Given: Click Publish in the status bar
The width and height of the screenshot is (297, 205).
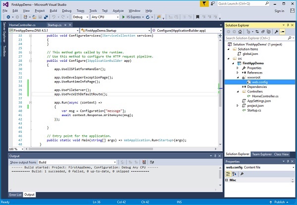Looking at the screenshot, I should coord(280,202).
